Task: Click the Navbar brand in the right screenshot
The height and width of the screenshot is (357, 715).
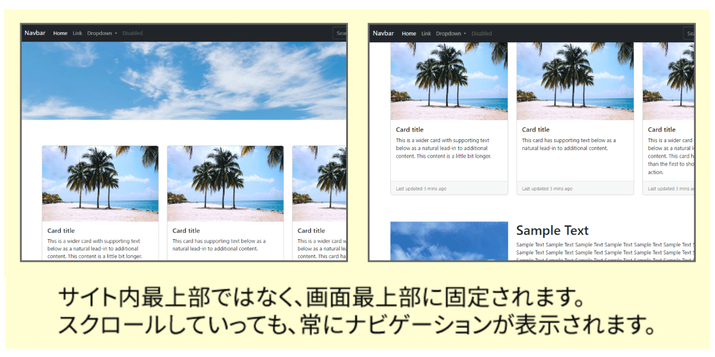Action: tap(383, 33)
